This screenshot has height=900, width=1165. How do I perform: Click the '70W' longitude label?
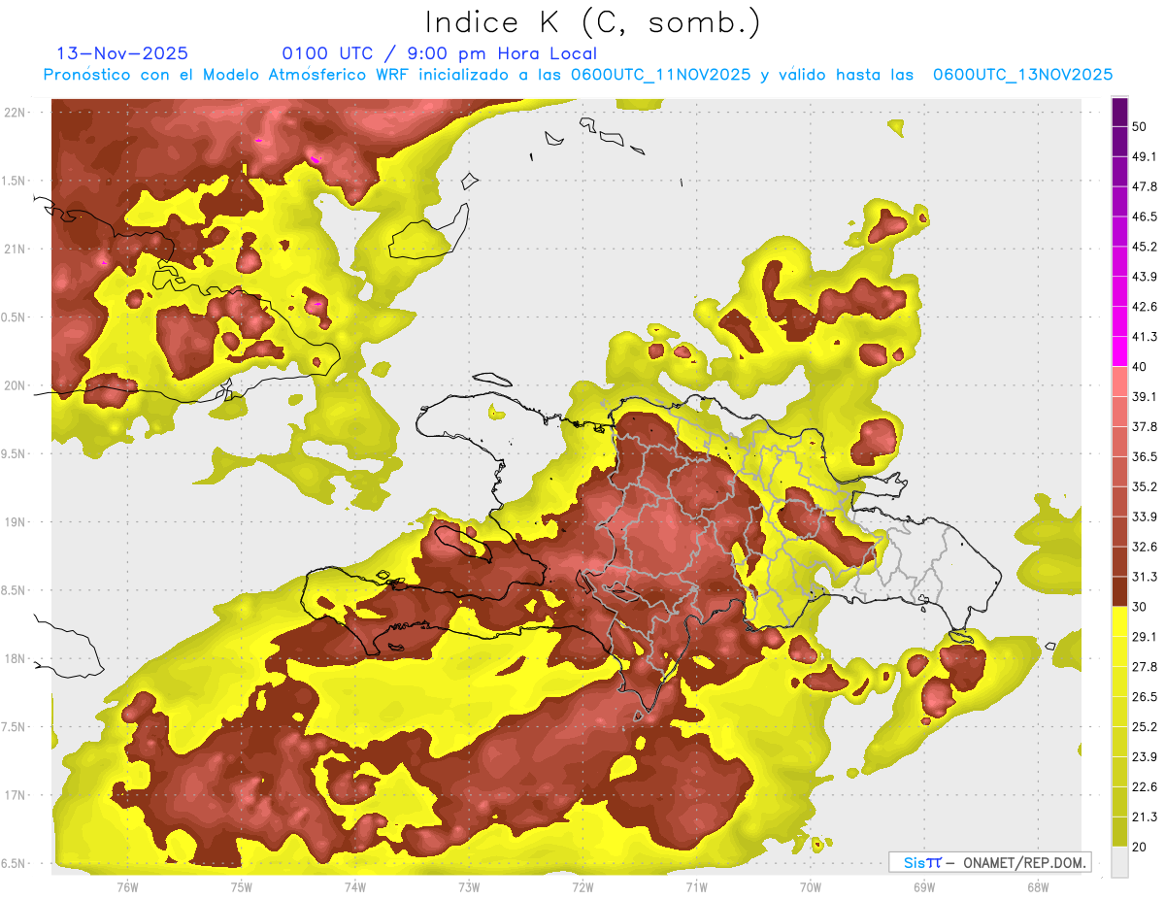click(811, 886)
